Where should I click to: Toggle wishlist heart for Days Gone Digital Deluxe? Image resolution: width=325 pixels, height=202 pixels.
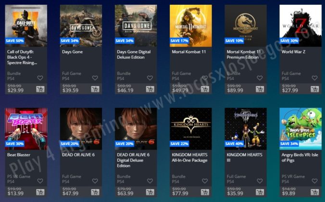pyautogui.click(x=150, y=78)
